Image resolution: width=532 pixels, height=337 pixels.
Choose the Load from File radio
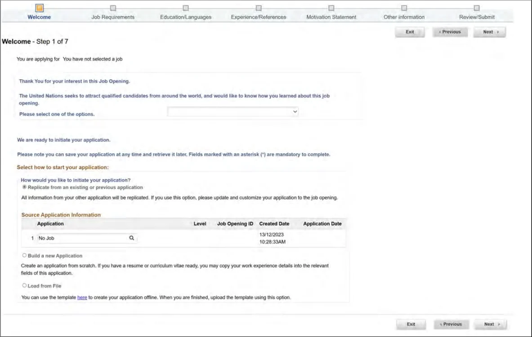coord(24,285)
